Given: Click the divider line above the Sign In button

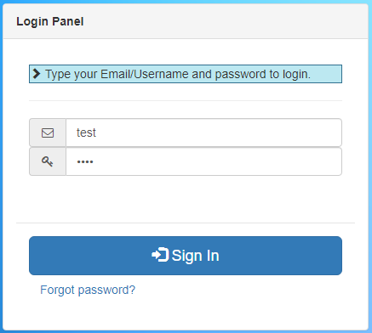Looking at the screenshot, I should 186,223.
